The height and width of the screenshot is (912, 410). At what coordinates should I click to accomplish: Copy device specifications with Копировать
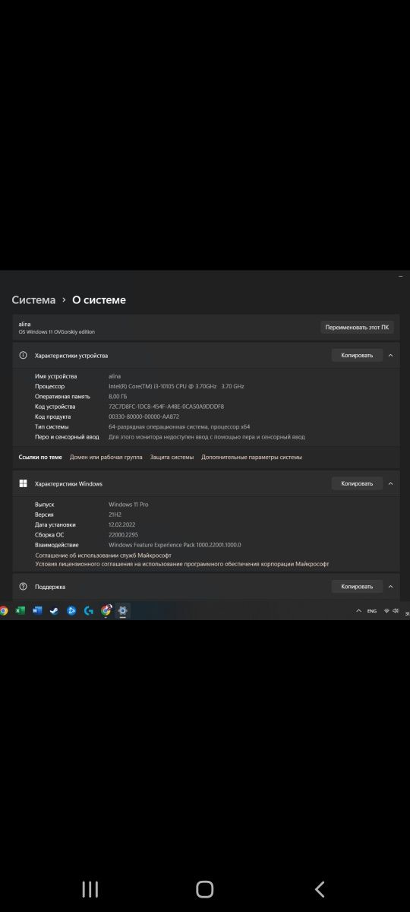coord(357,355)
